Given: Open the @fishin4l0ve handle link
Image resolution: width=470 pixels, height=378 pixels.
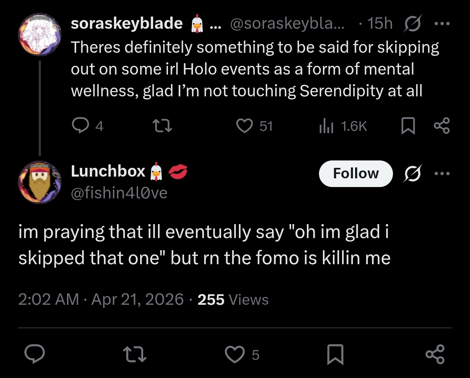Looking at the screenshot, I should tap(119, 192).
